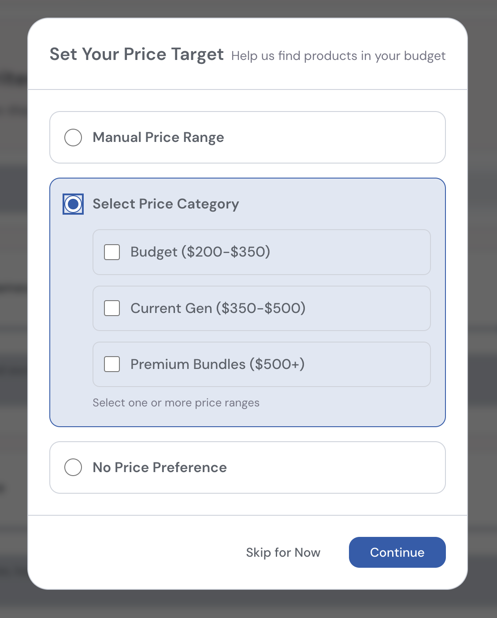Image resolution: width=497 pixels, height=618 pixels.
Task: Click the No Price Preference label text
Action: pos(159,467)
